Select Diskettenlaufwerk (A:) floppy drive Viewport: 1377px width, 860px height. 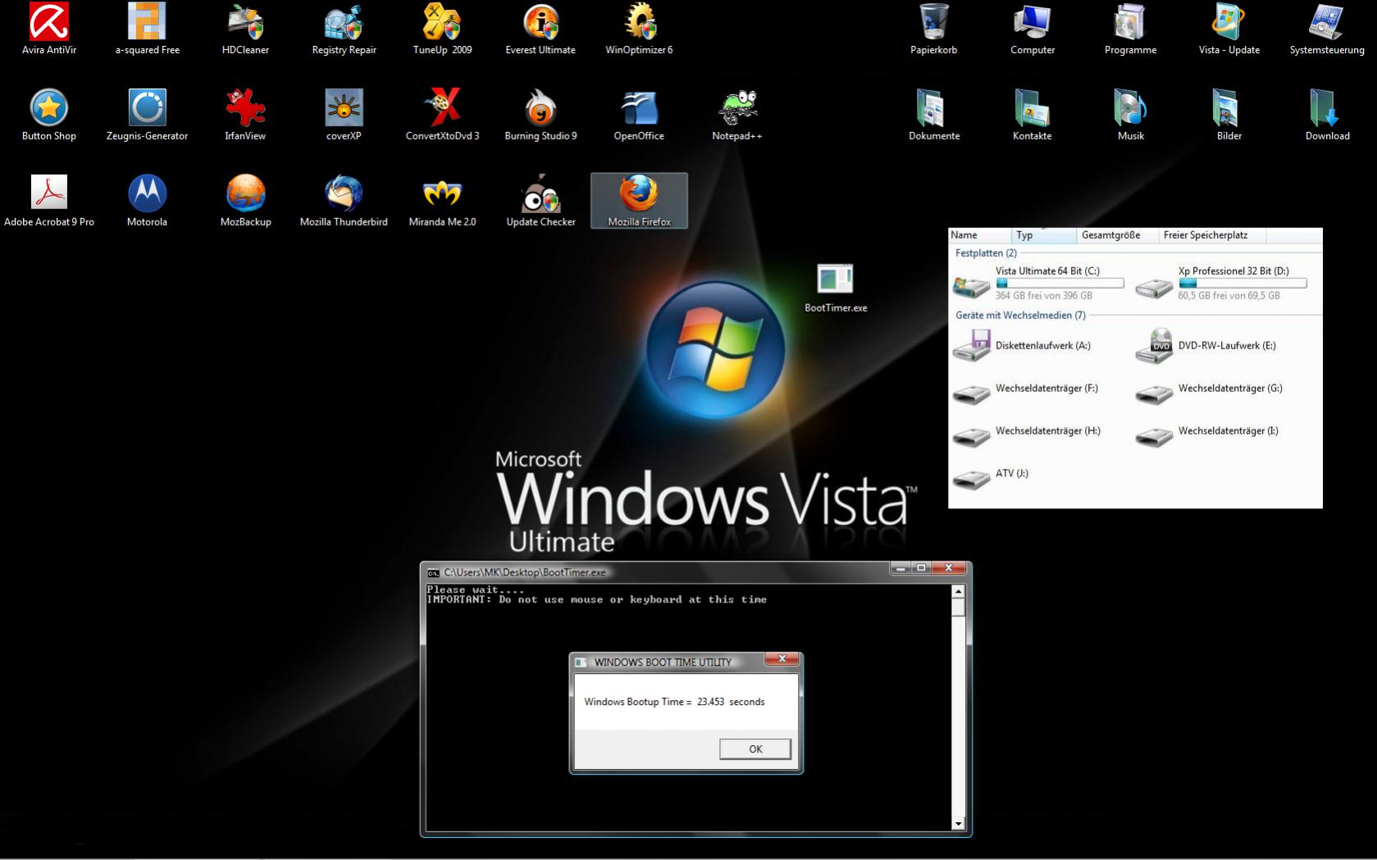[x=1023, y=346]
